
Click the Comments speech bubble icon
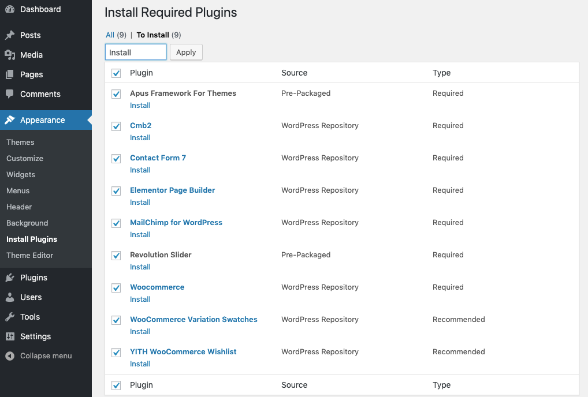pos(10,94)
